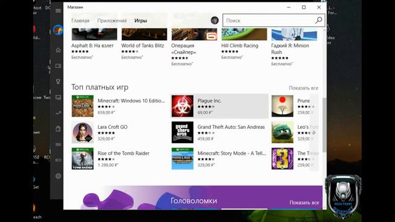The image size is (395, 222).
Task: Open the Гадкий Я: Minion Rush thumbnail
Action: (x=294, y=34)
